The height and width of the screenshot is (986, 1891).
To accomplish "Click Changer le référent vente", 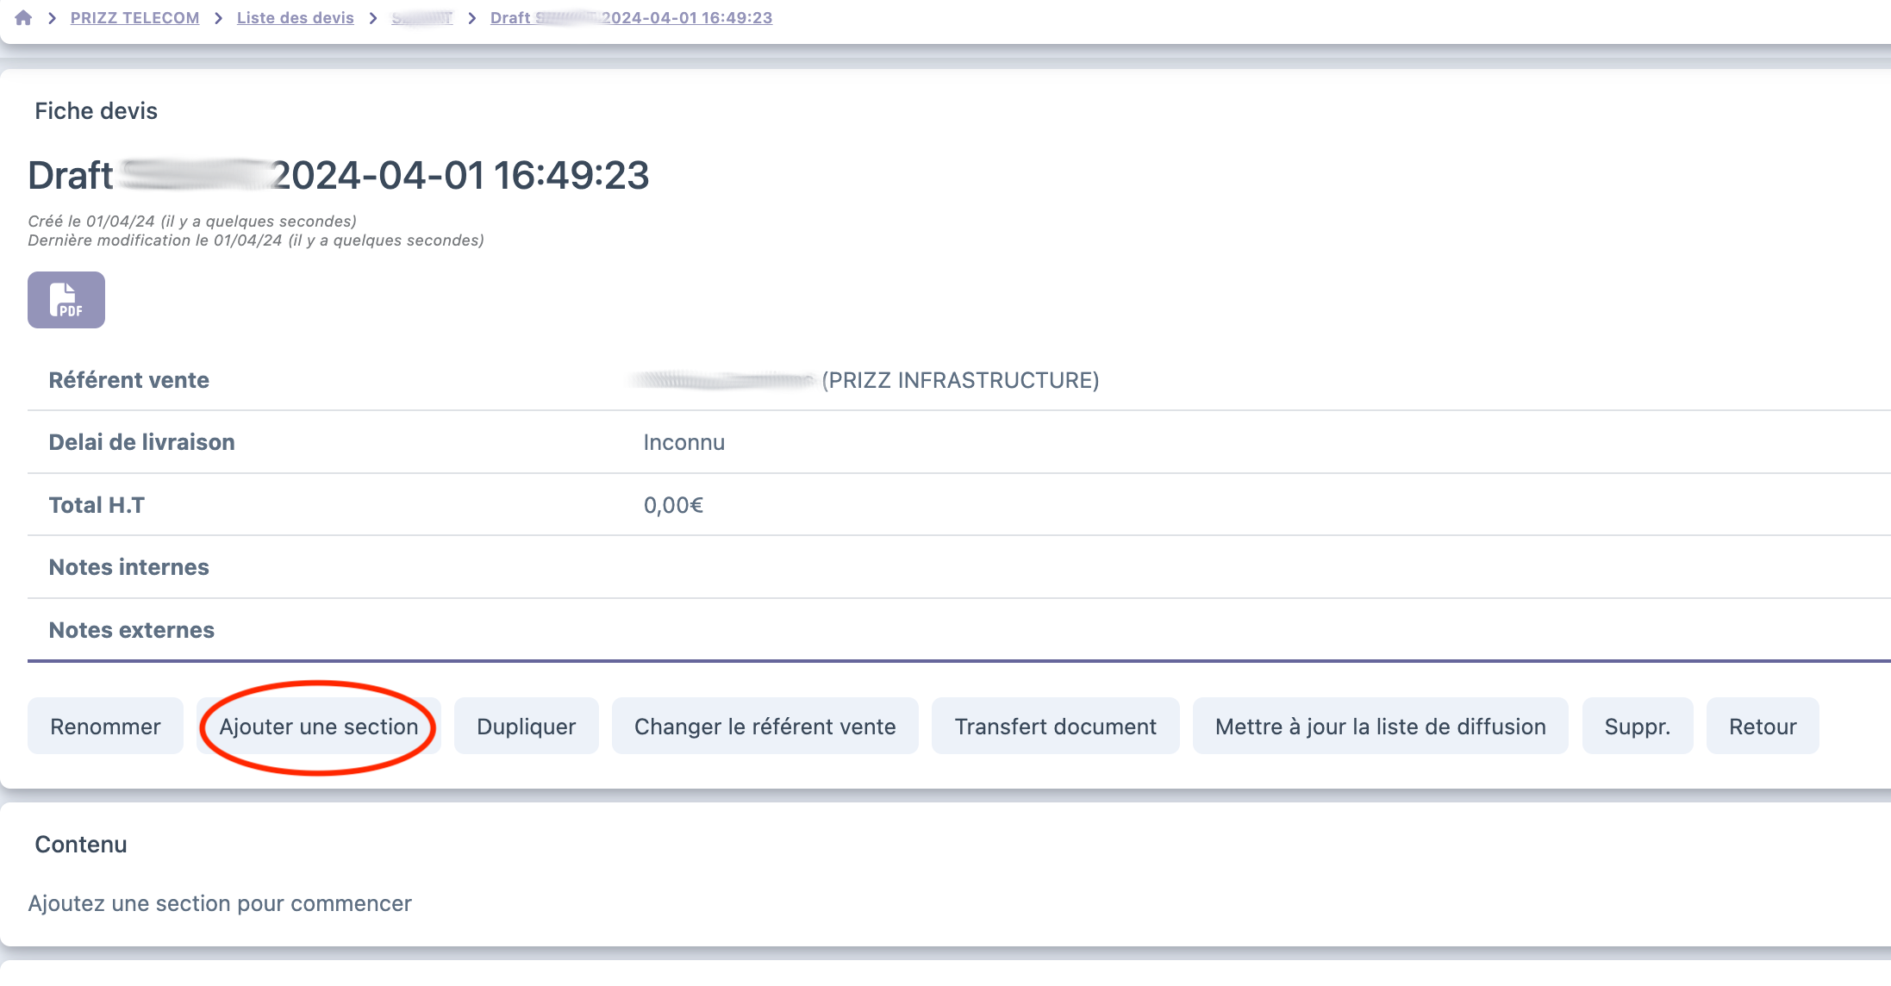I will pyautogui.click(x=765, y=727).
